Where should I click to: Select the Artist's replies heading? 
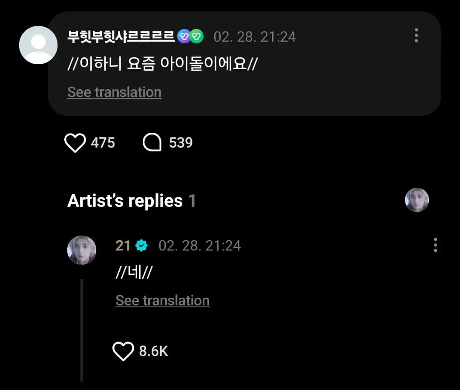coord(125,201)
